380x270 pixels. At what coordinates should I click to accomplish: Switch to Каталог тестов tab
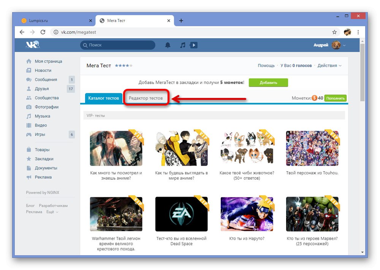tap(103, 98)
